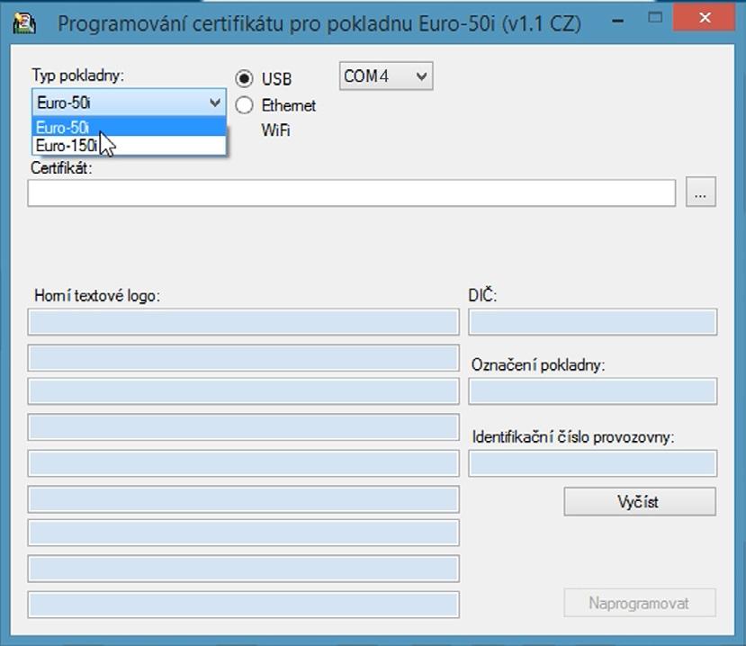Click the first Horní textové logo line
The image size is (746, 646).
tap(244, 321)
